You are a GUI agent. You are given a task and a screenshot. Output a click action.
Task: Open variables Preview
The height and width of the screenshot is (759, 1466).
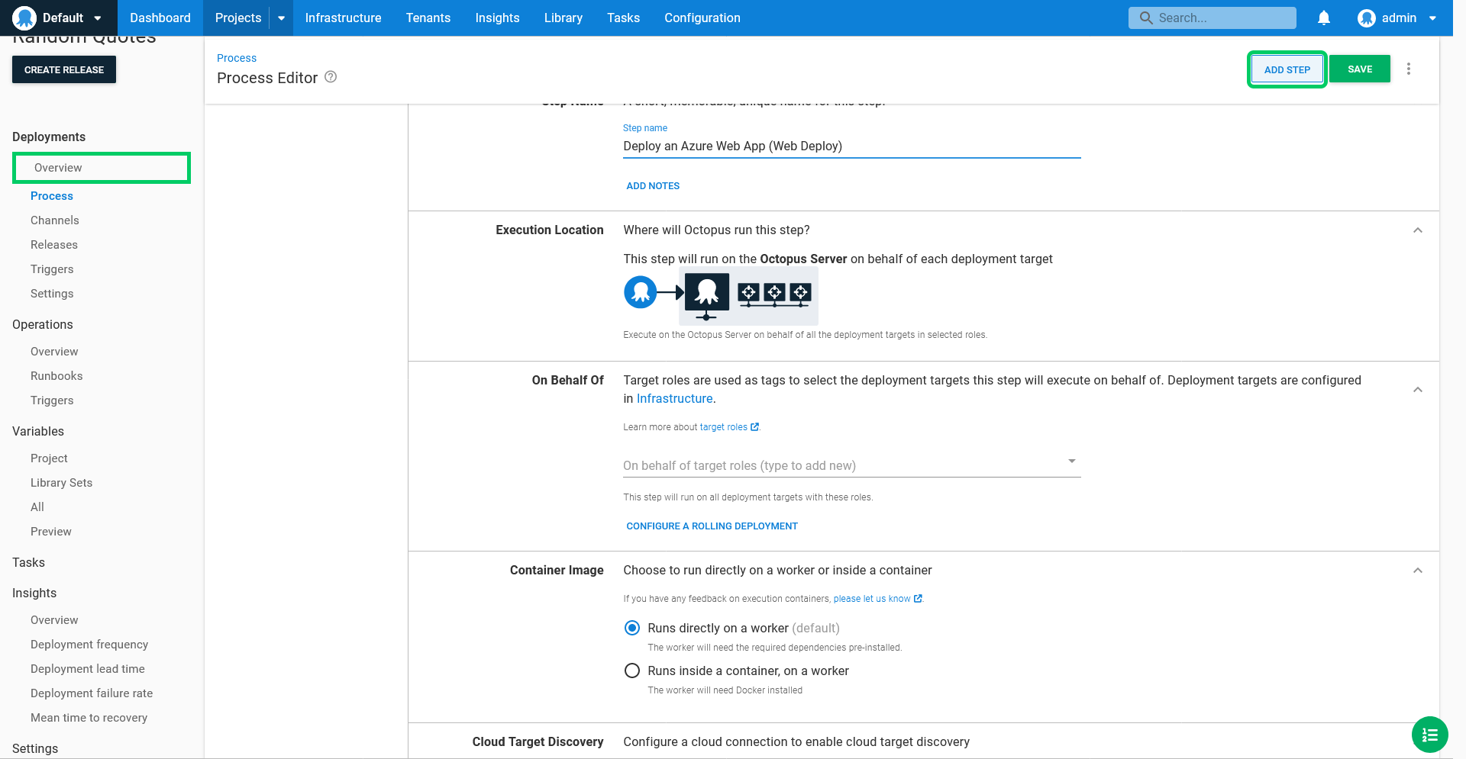[x=51, y=532]
